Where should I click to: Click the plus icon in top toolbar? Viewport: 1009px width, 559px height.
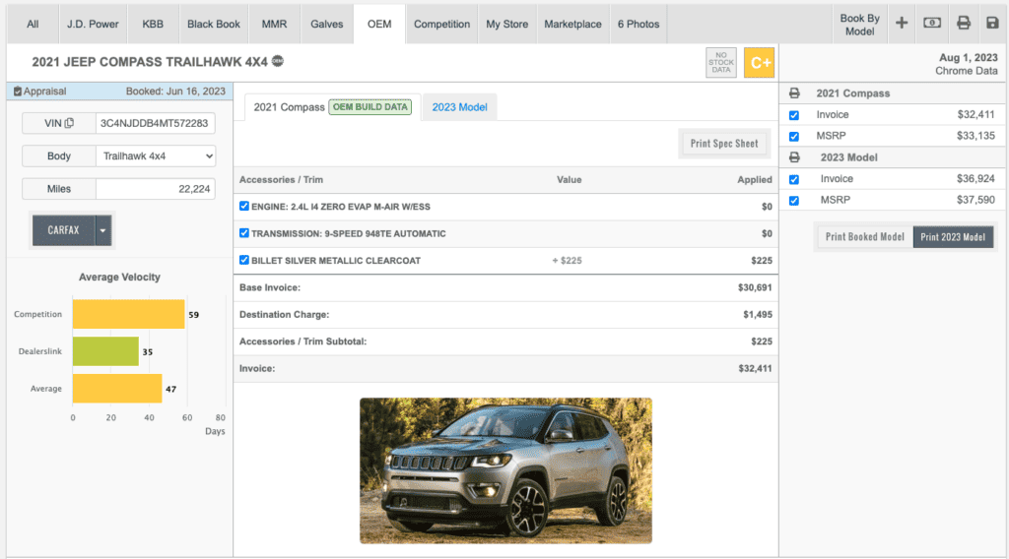[901, 24]
